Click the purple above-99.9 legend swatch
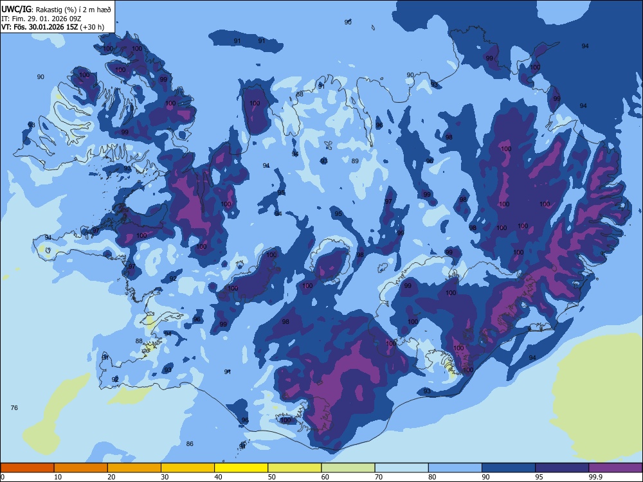The height and width of the screenshot is (482, 643). tap(615, 468)
